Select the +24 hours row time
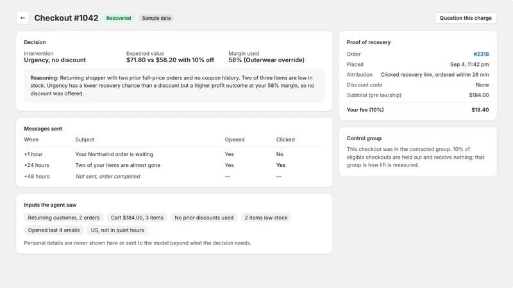The width and height of the screenshot is (513, 288). click(37, 165)
